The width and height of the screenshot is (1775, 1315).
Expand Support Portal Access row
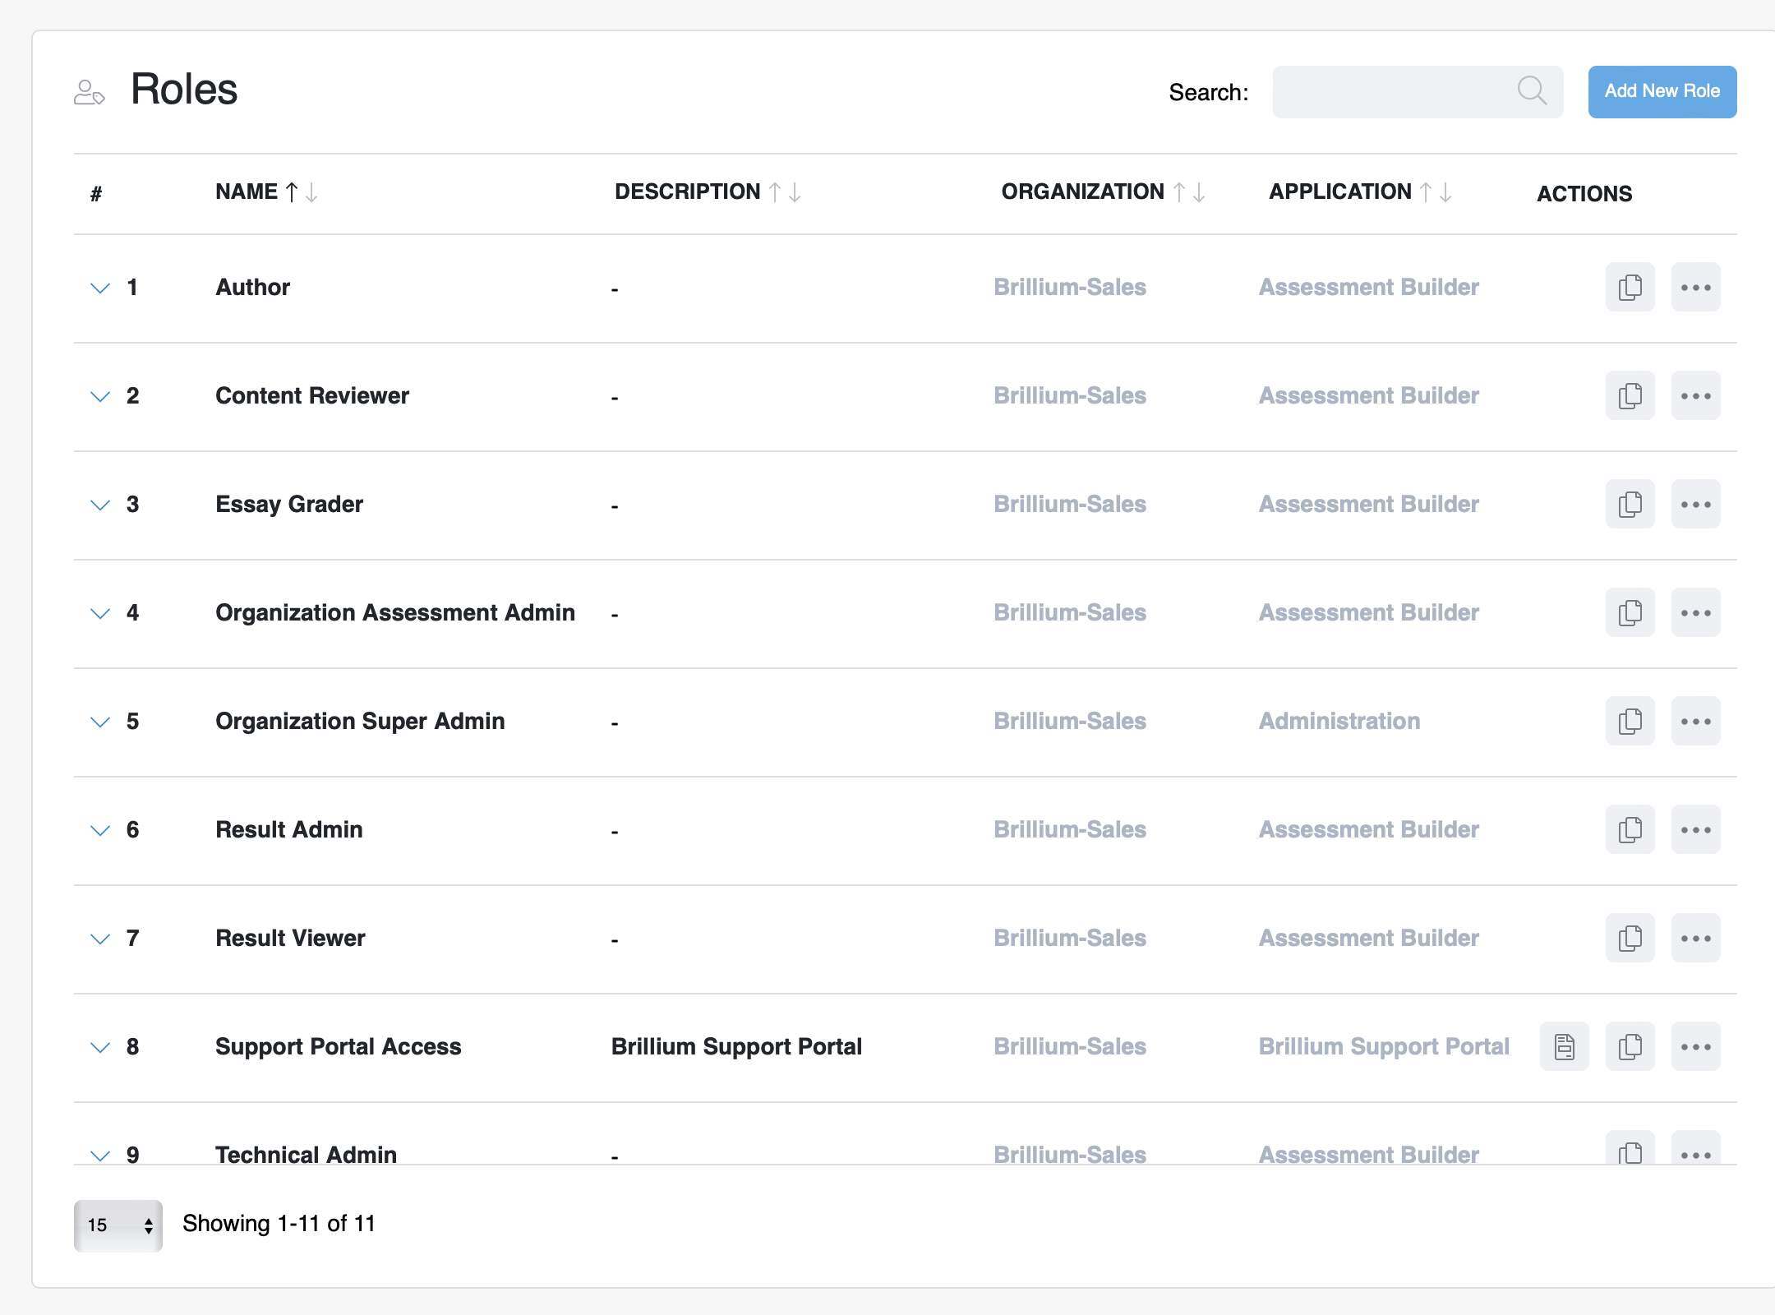point(100,1047)
